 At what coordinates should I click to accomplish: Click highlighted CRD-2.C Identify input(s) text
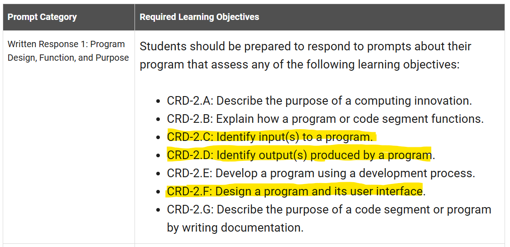pos(270,137)
